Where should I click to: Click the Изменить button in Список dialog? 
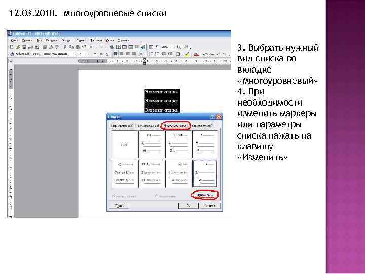pyautogui.click(x=205, y=195)
